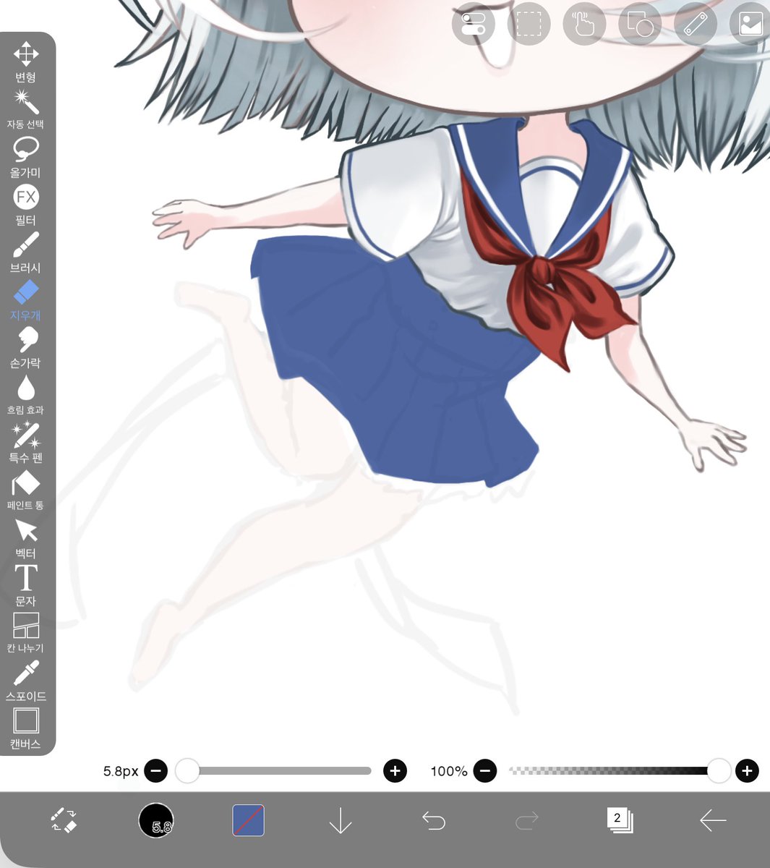Tap the down arrow button
Screen dimensions: 770x868
[341, 820]
